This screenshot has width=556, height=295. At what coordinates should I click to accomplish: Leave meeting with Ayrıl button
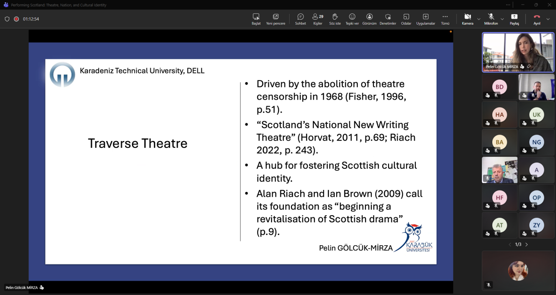[x=537, y=19]
